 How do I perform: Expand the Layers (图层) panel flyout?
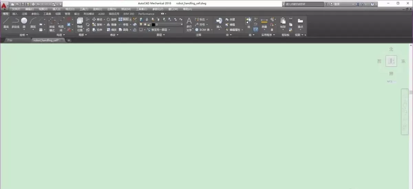coord(161,35)
